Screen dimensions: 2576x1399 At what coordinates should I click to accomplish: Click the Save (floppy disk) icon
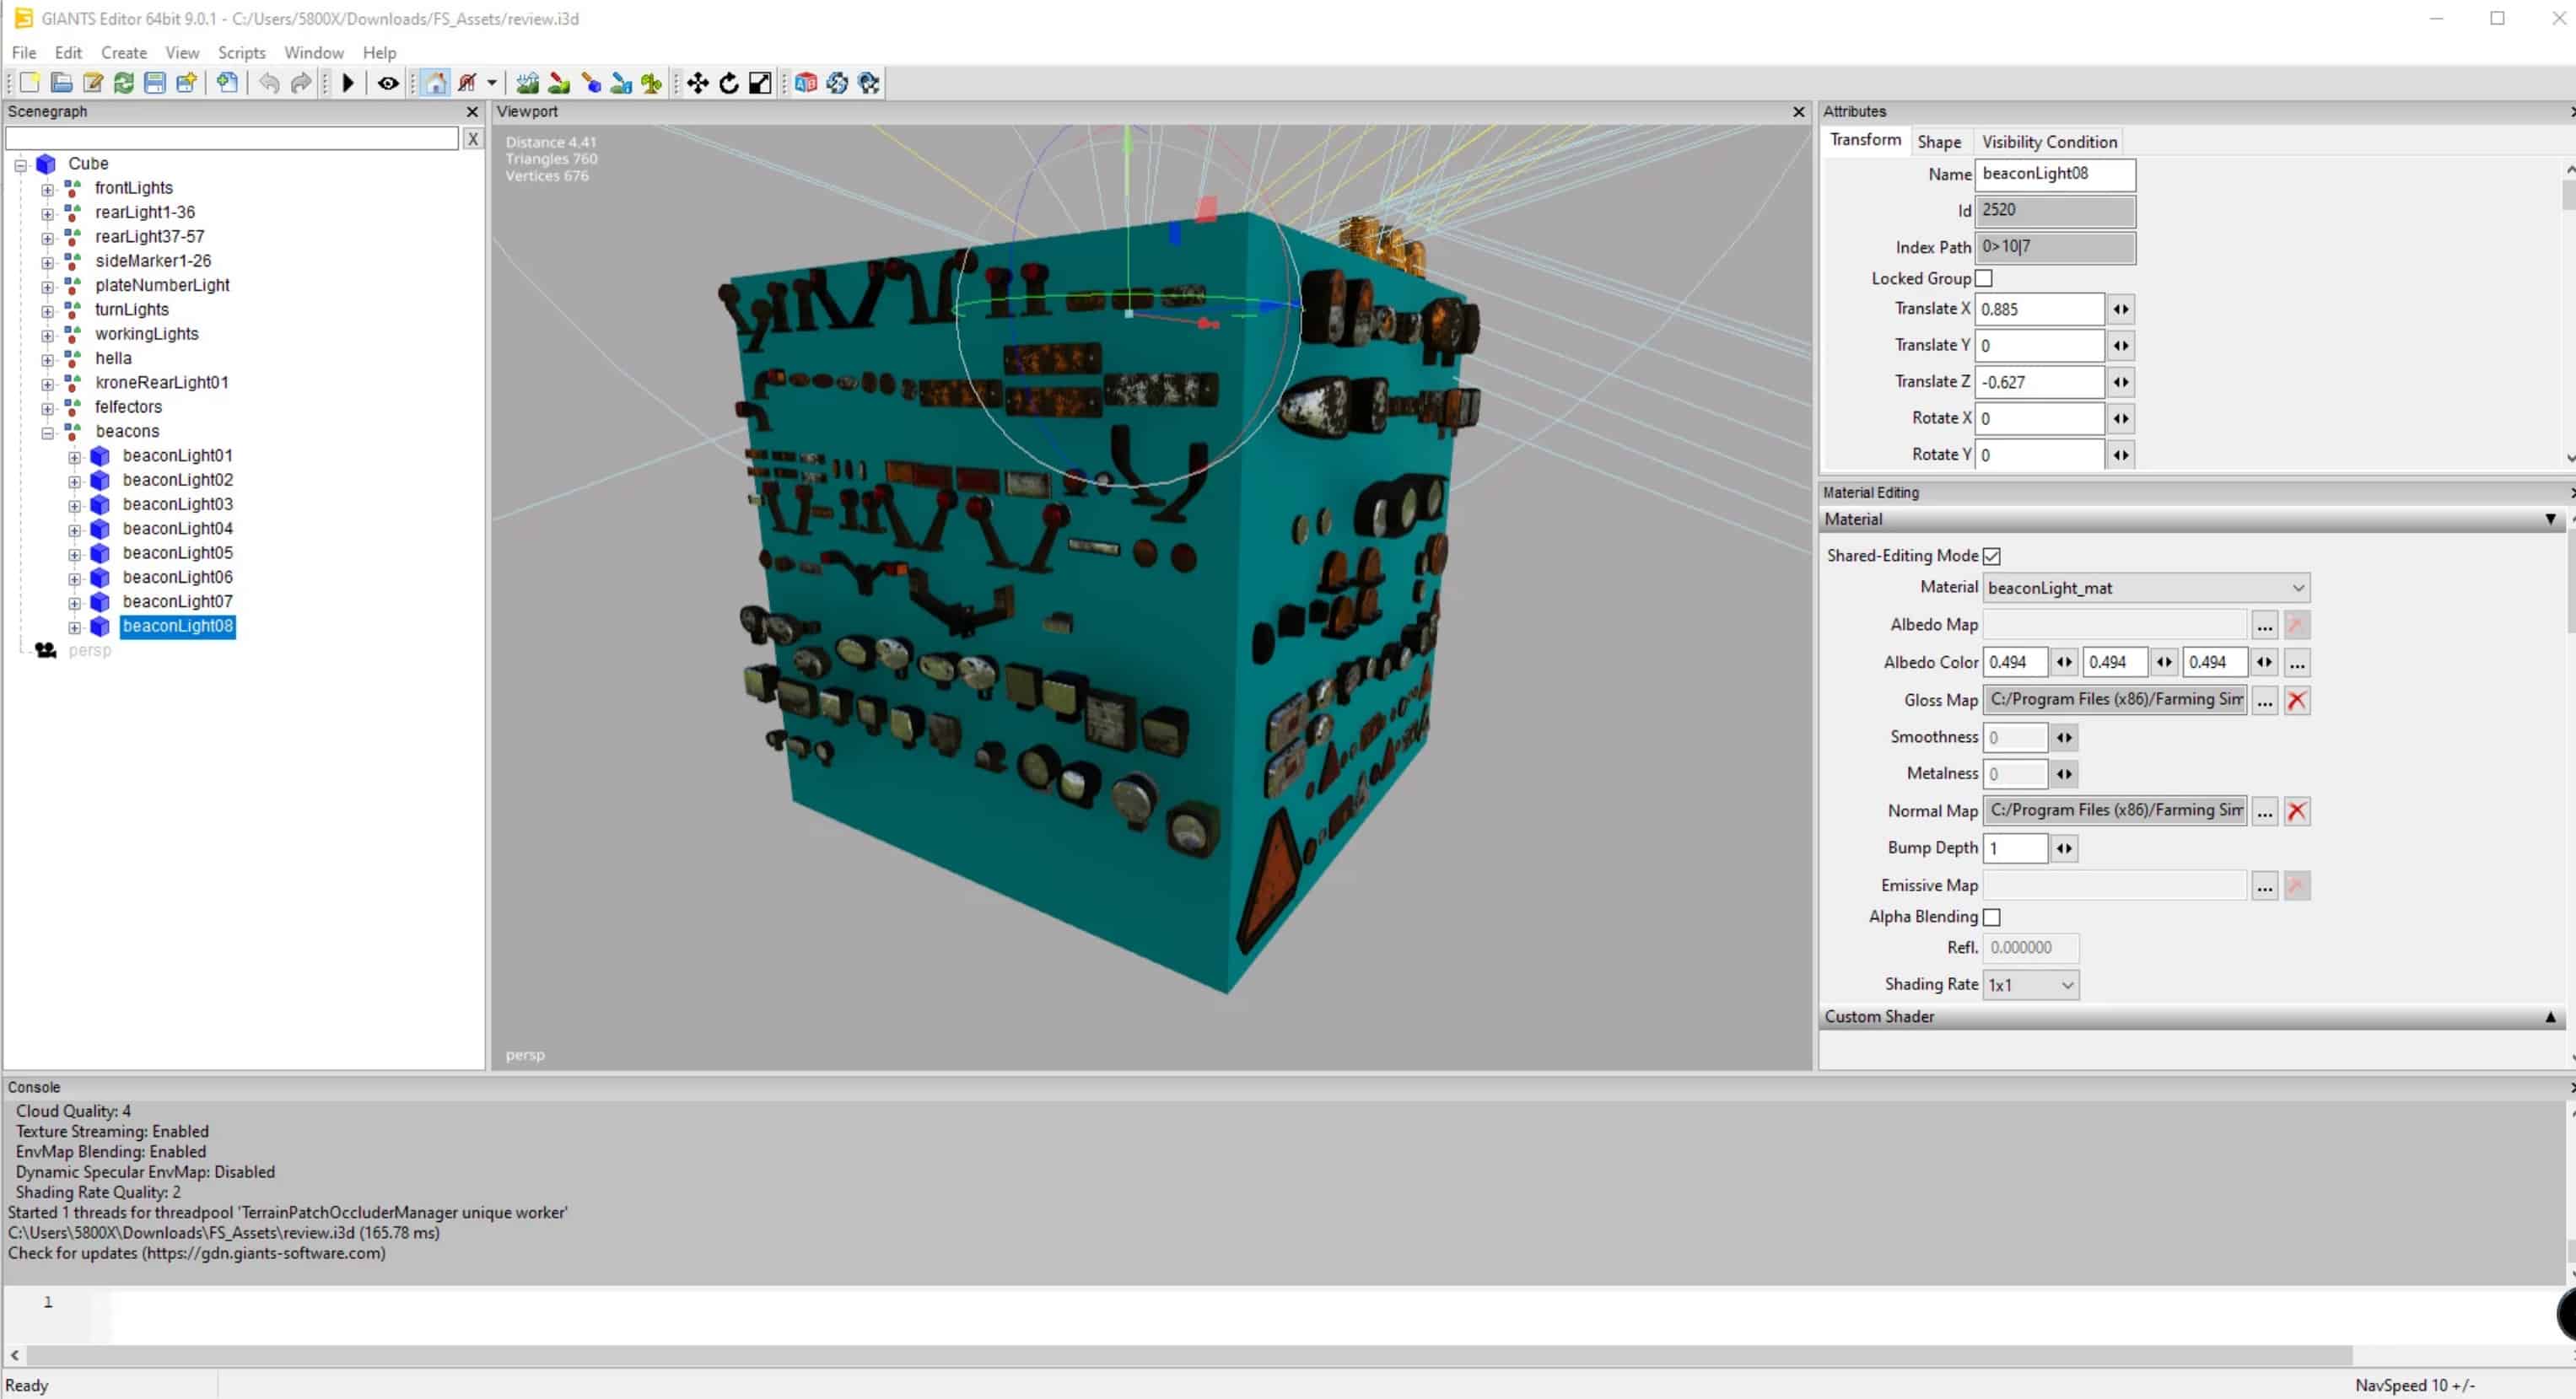[x=154, y=83]
